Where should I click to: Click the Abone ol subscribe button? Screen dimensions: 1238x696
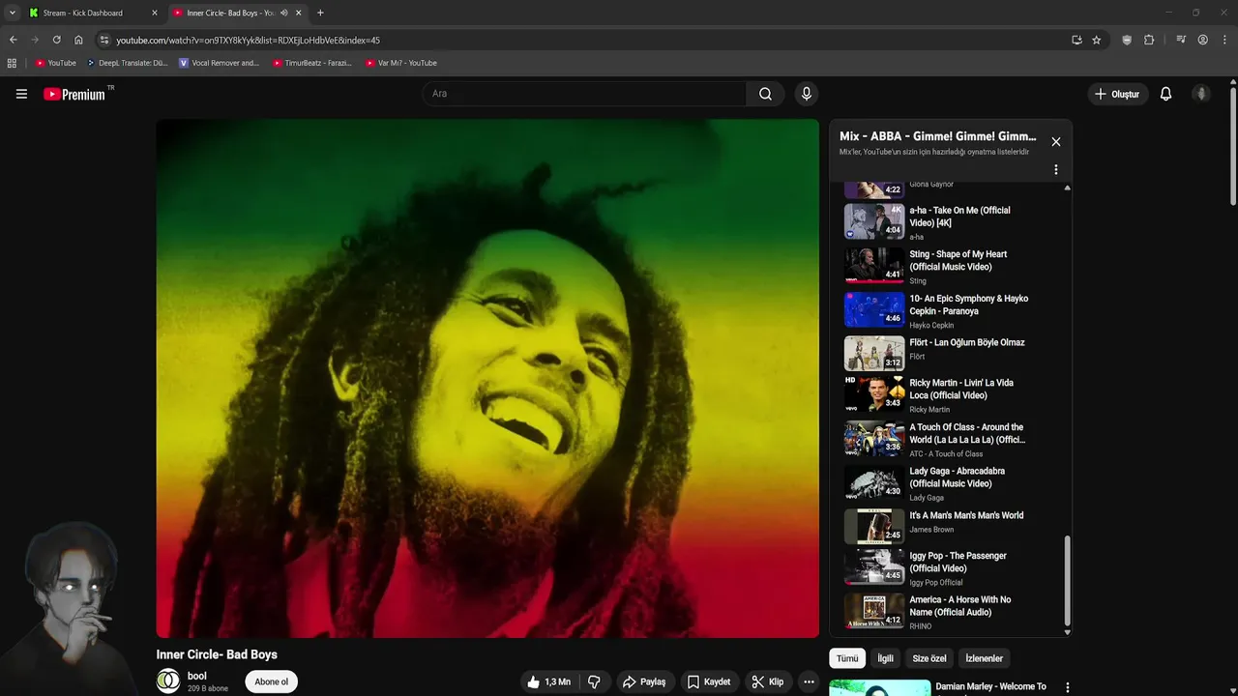tap(271, 681)
